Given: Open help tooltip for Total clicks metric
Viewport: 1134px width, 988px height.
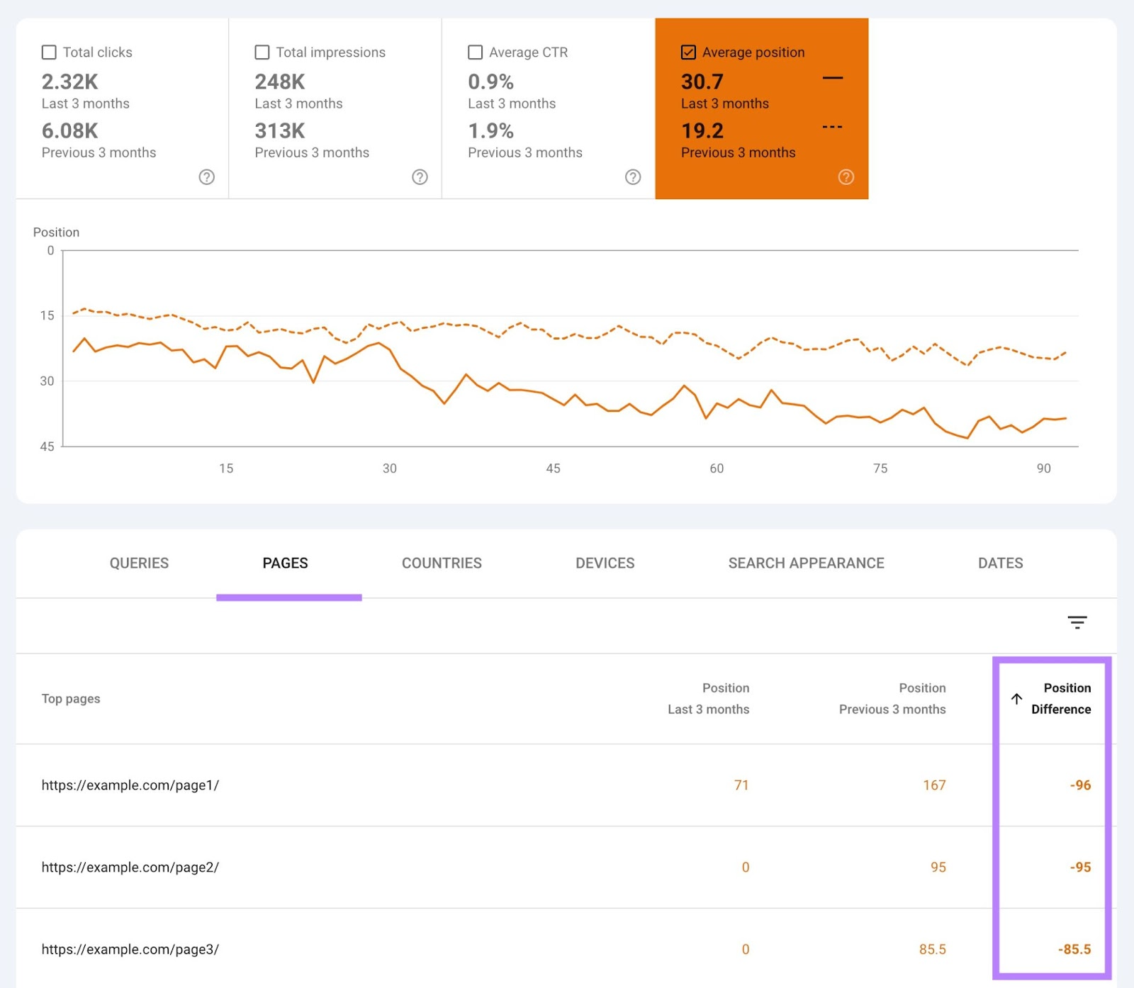Looking at the screenshot, I should (206, 177).
